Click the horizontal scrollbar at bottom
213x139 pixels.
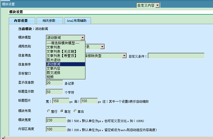[106, 137]
